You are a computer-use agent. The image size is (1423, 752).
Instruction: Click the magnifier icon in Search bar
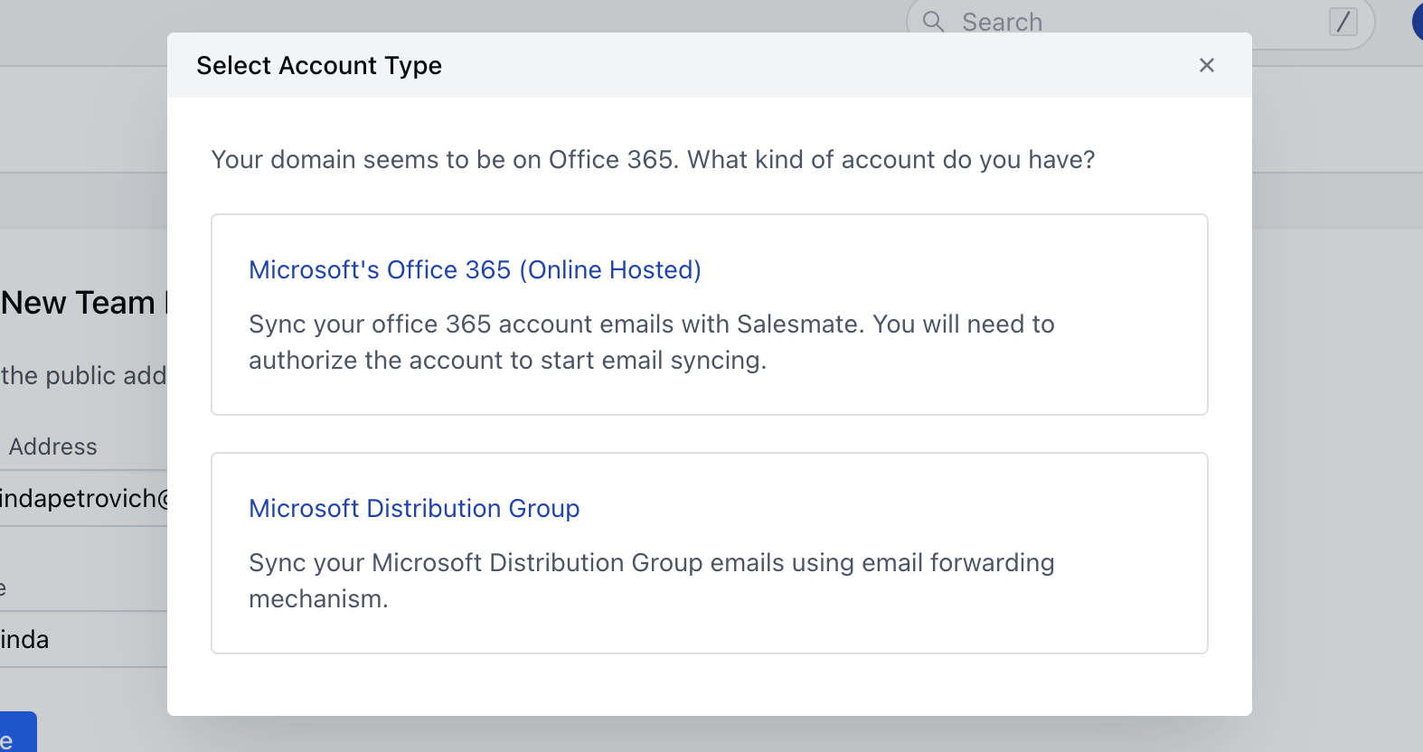(933, 22)
